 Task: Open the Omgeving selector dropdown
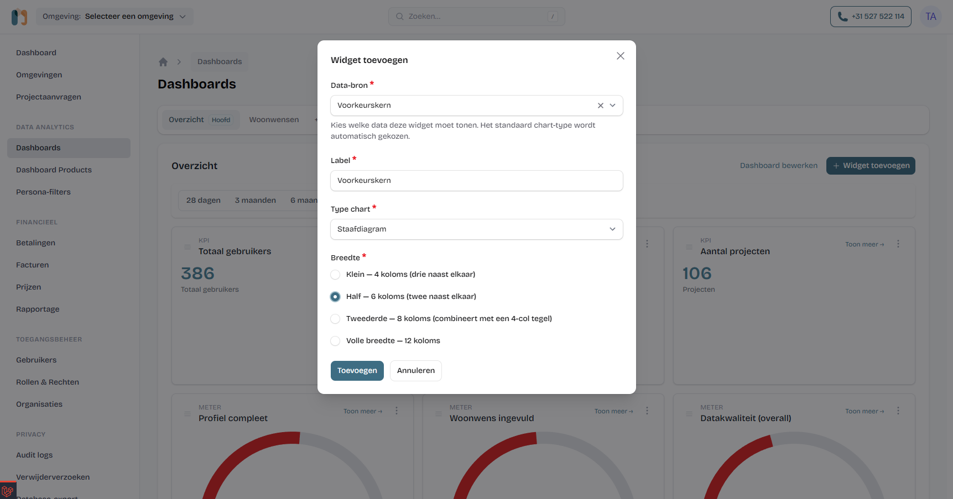pos(115,17)
